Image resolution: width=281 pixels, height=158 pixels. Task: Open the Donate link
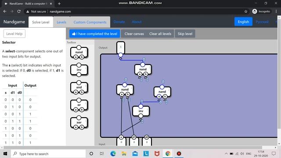[119, 22]
